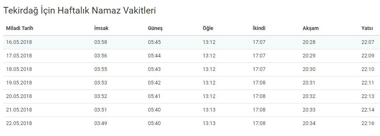
Task: Select the Akşam column header
Action: pos(311,29)
